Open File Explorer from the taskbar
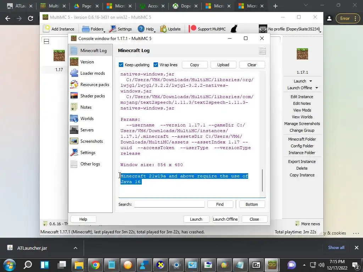 [79, 265]
